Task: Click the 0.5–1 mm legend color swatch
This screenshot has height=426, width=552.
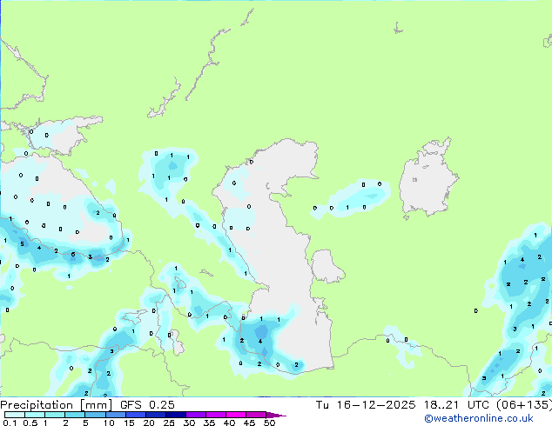Action: tap(35, 415)
